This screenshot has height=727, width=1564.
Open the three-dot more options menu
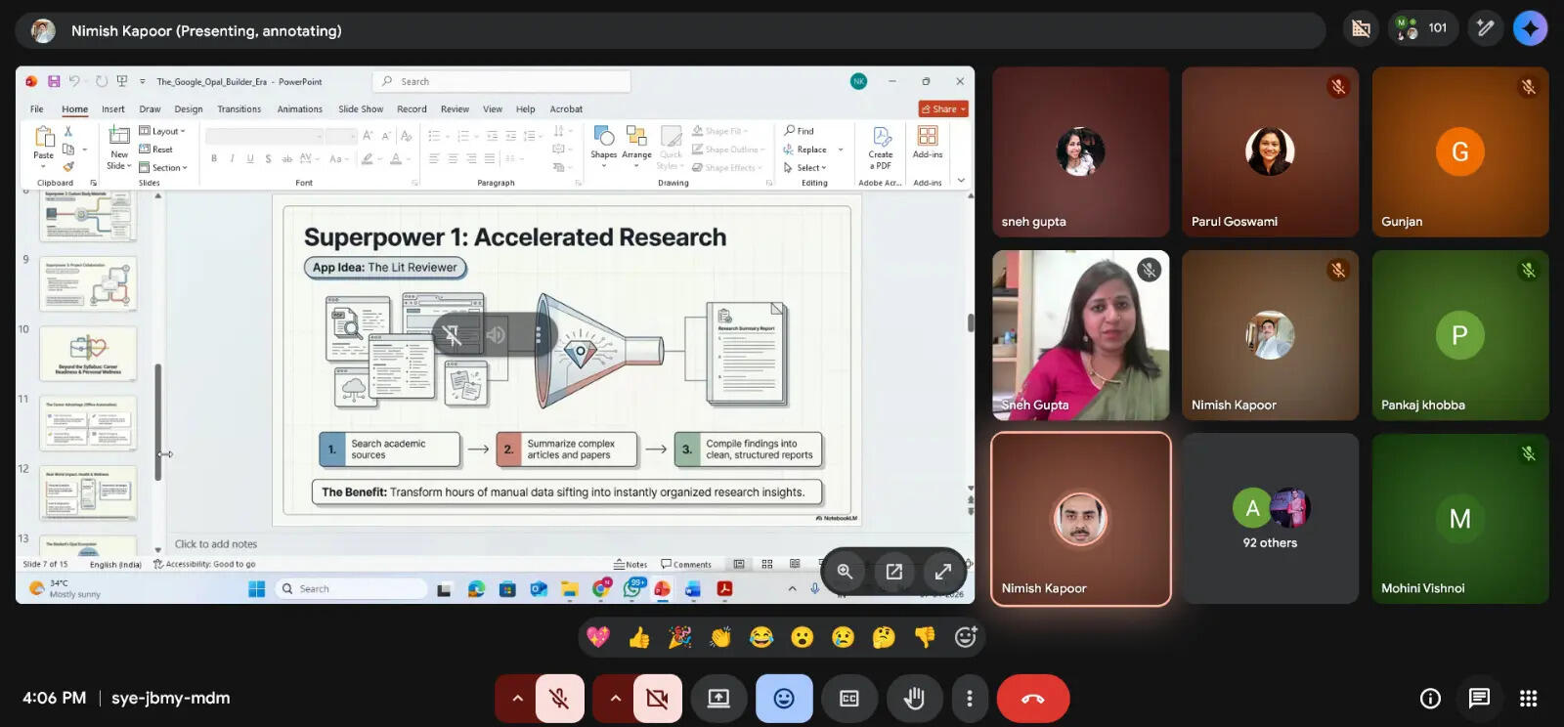[x=969, y=699]
